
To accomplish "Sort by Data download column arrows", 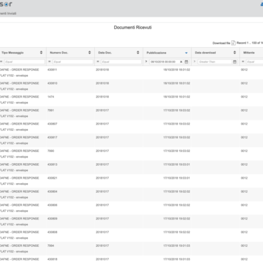I will point(234,53).
